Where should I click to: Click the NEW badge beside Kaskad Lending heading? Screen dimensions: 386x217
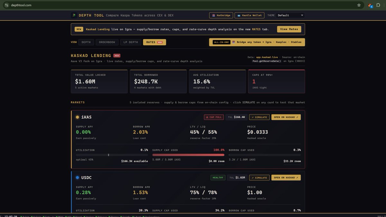[117, 56]
